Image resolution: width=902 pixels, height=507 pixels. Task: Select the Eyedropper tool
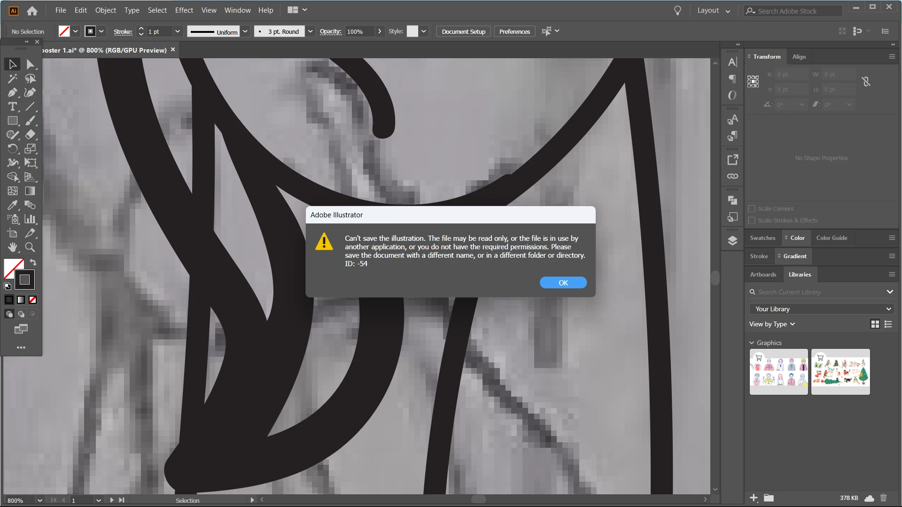[12, 205]
